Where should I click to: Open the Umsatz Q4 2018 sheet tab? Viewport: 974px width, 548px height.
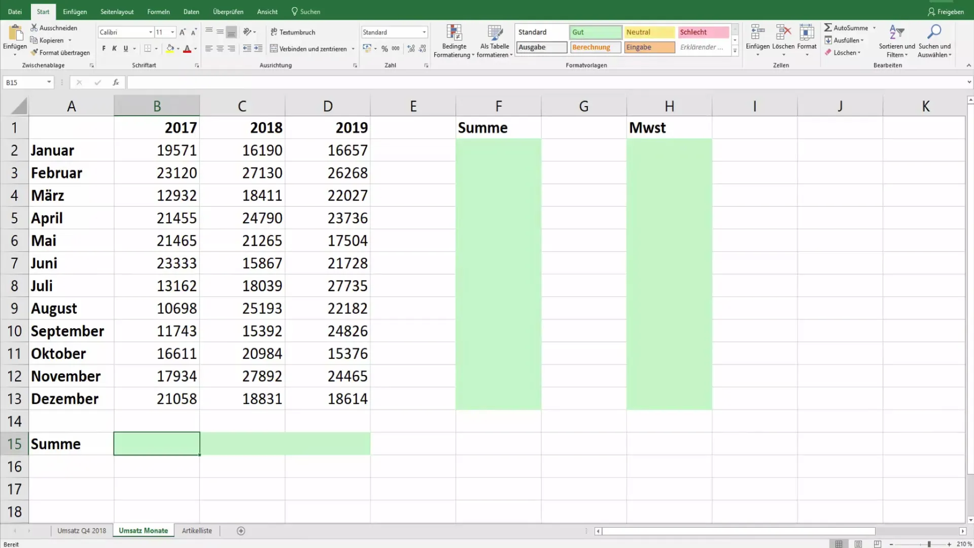coord(82,531)
